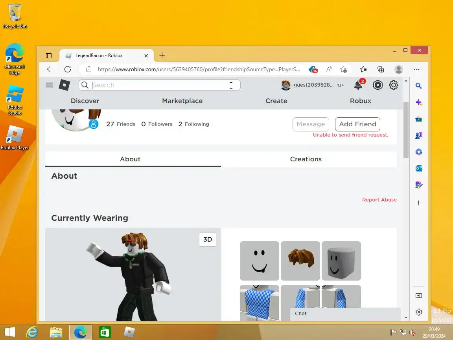Open Edge settings and more ellipsis
453x340 pixels.
416,69
